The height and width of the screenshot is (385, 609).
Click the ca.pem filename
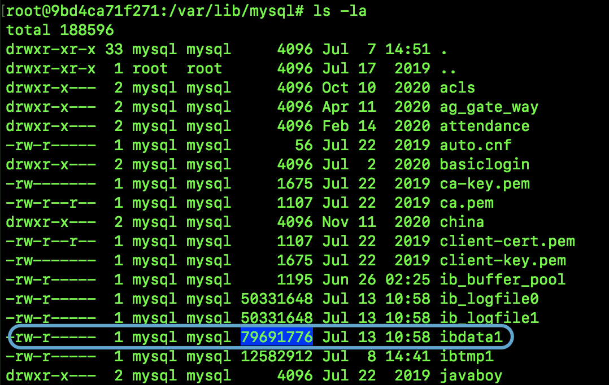(467, 203)
